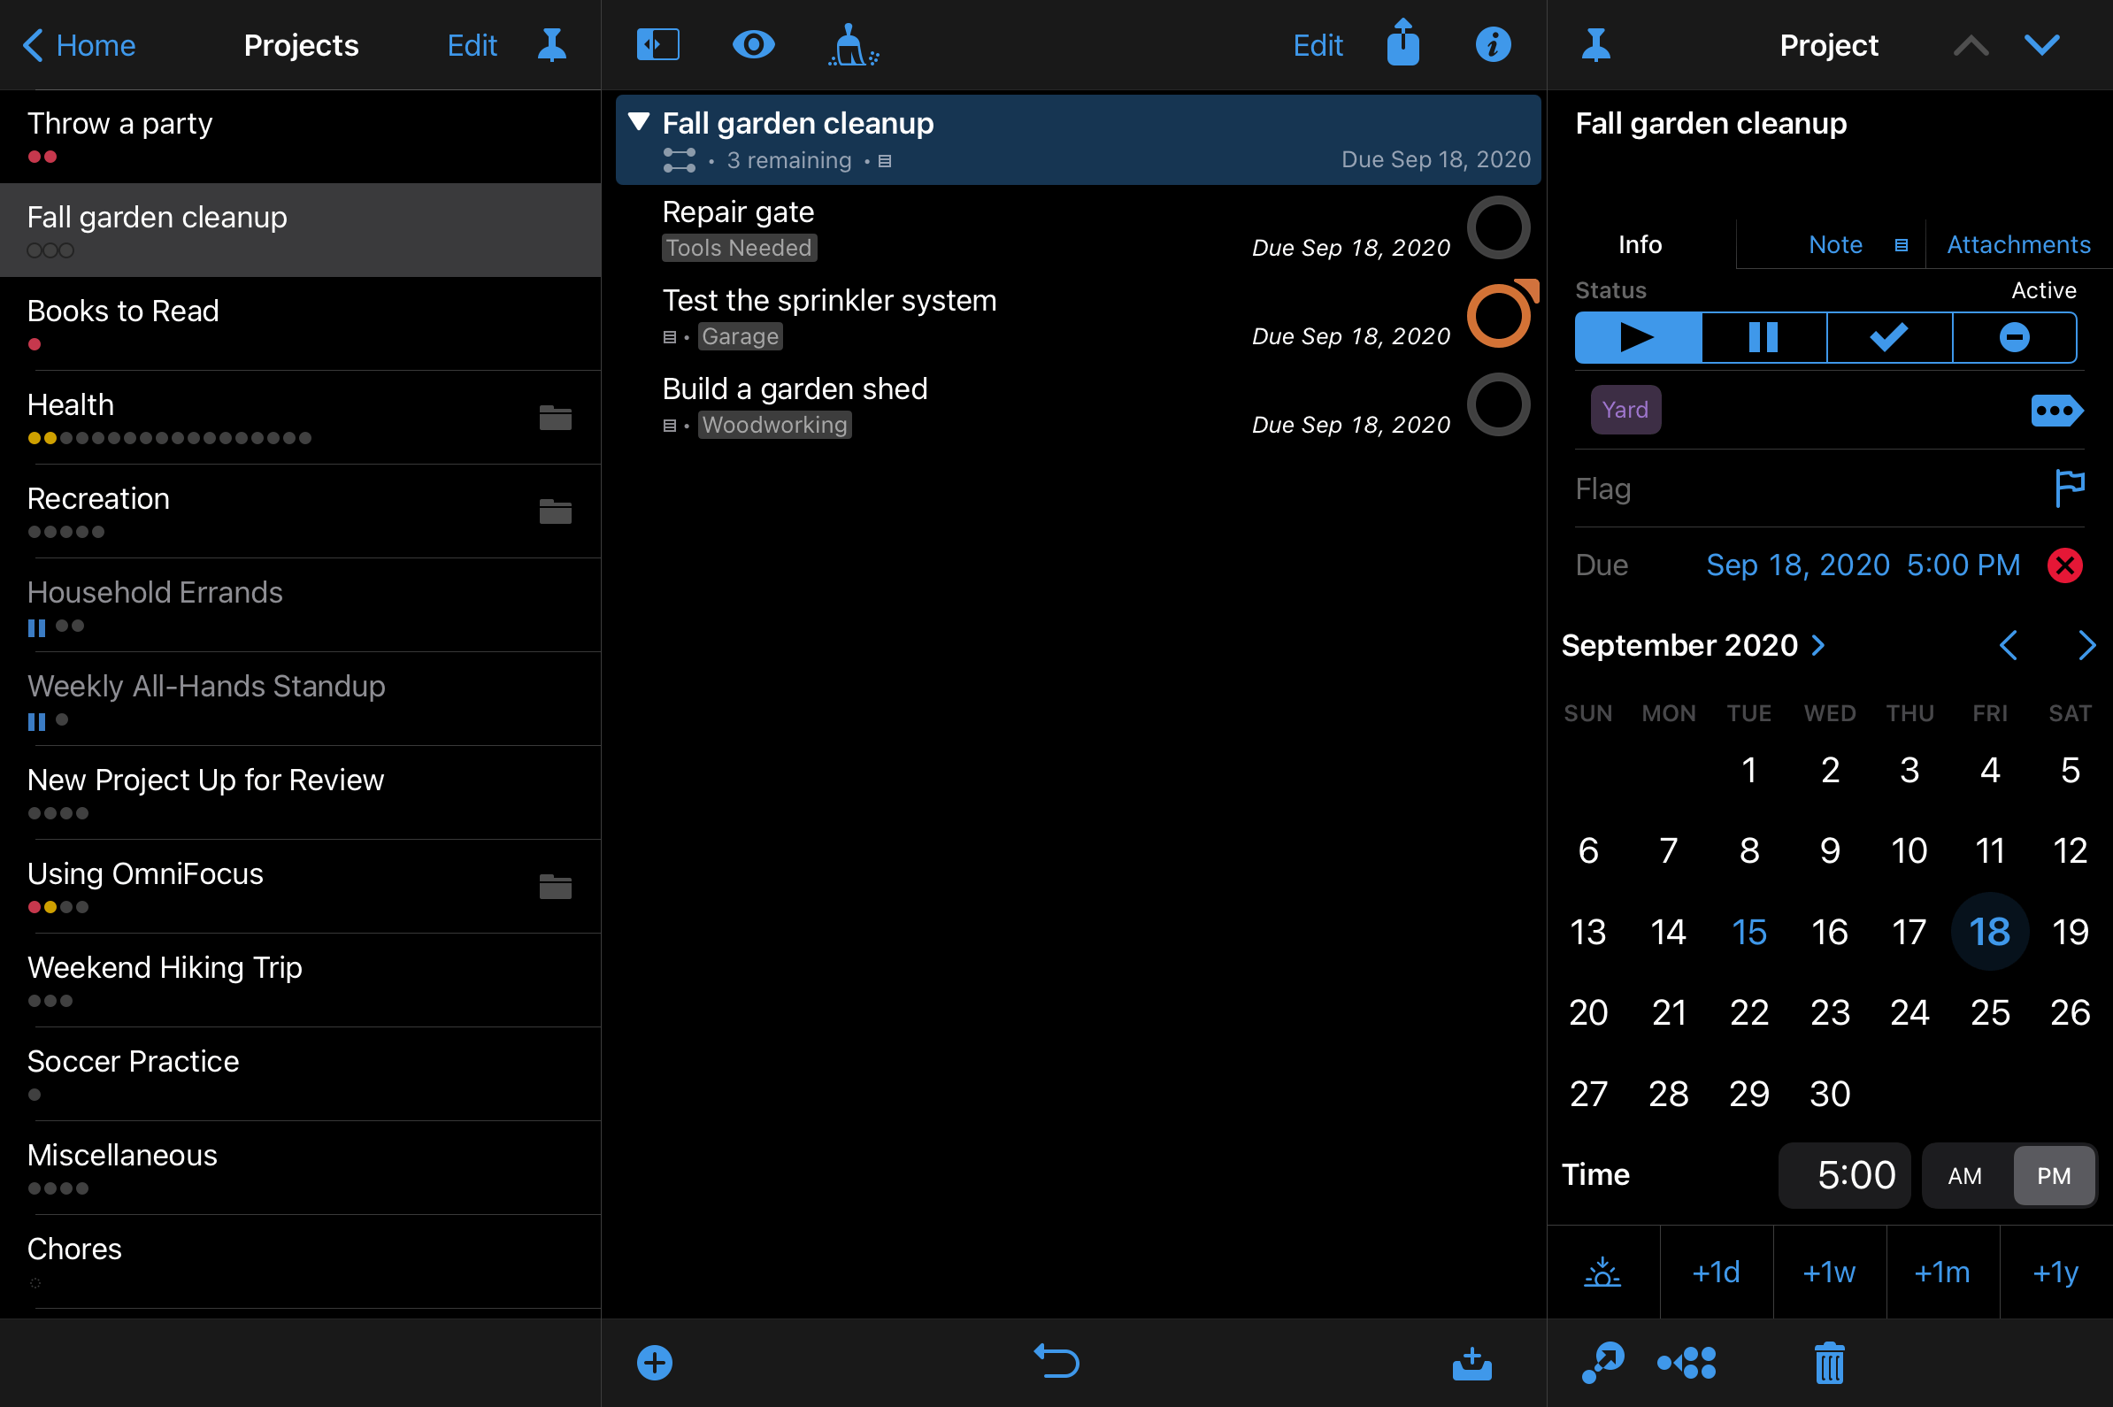Viewport: 2113px width, 1407px height.
Task: Check off Build a garden shed
Action: coord(1497,404)
